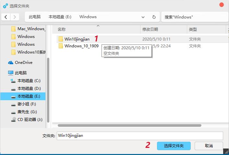Open the address bar history dropdown

pyautogui.click(x=143, y=17)
